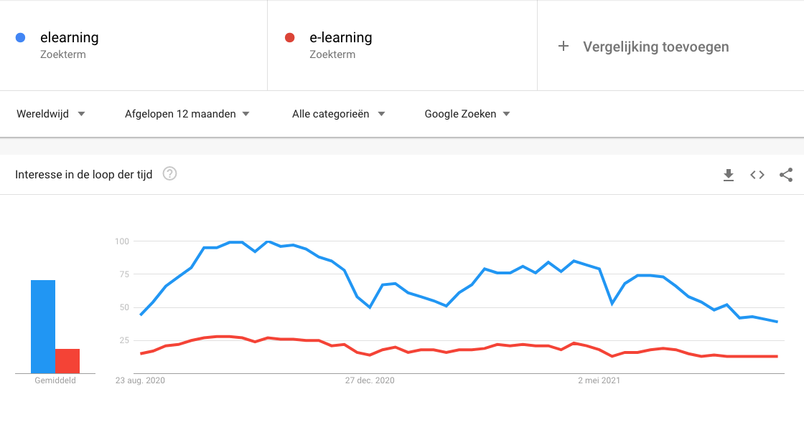Expand the Google Zoeken search type menu
This screenshot has height=432, width=804.
tap(467, 114)
